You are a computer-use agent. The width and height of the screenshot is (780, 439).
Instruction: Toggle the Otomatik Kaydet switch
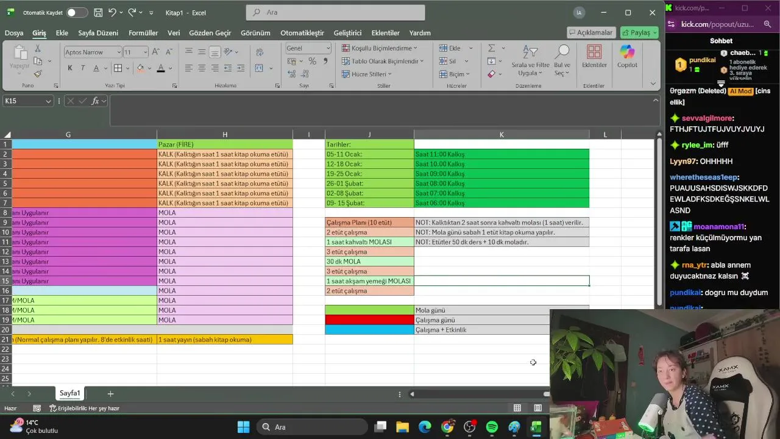[x=77, y=12]
